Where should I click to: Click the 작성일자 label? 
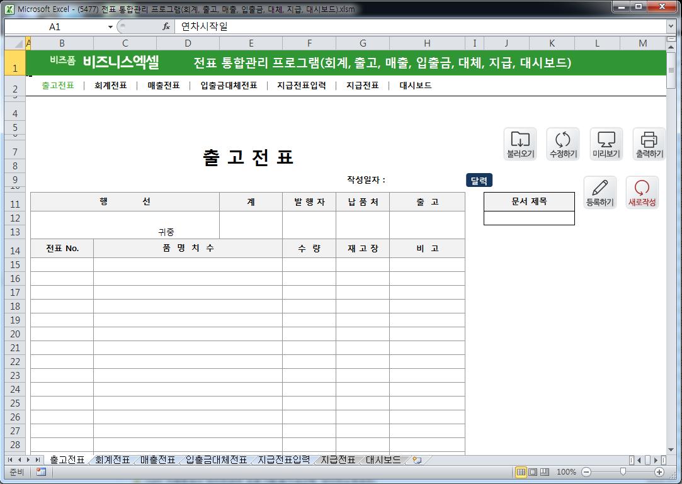tap(366, 180)
